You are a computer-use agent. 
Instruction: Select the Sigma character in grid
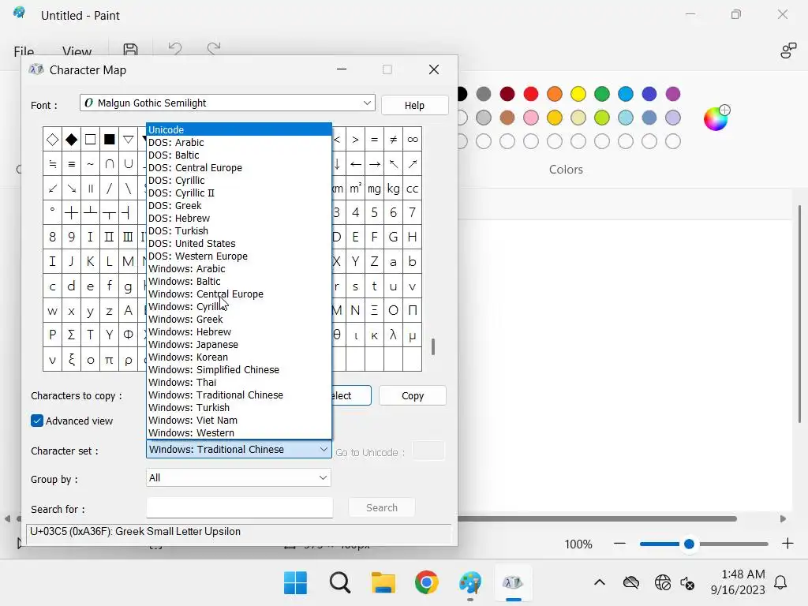pos(71,335)
